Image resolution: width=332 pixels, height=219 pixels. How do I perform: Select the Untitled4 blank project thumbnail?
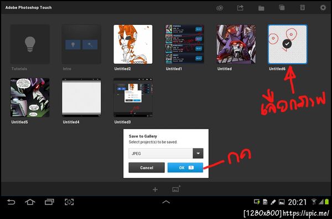pos(81,98)
